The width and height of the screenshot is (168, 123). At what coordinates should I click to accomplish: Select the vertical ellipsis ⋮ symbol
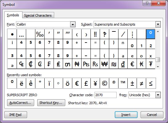[132, 34]
